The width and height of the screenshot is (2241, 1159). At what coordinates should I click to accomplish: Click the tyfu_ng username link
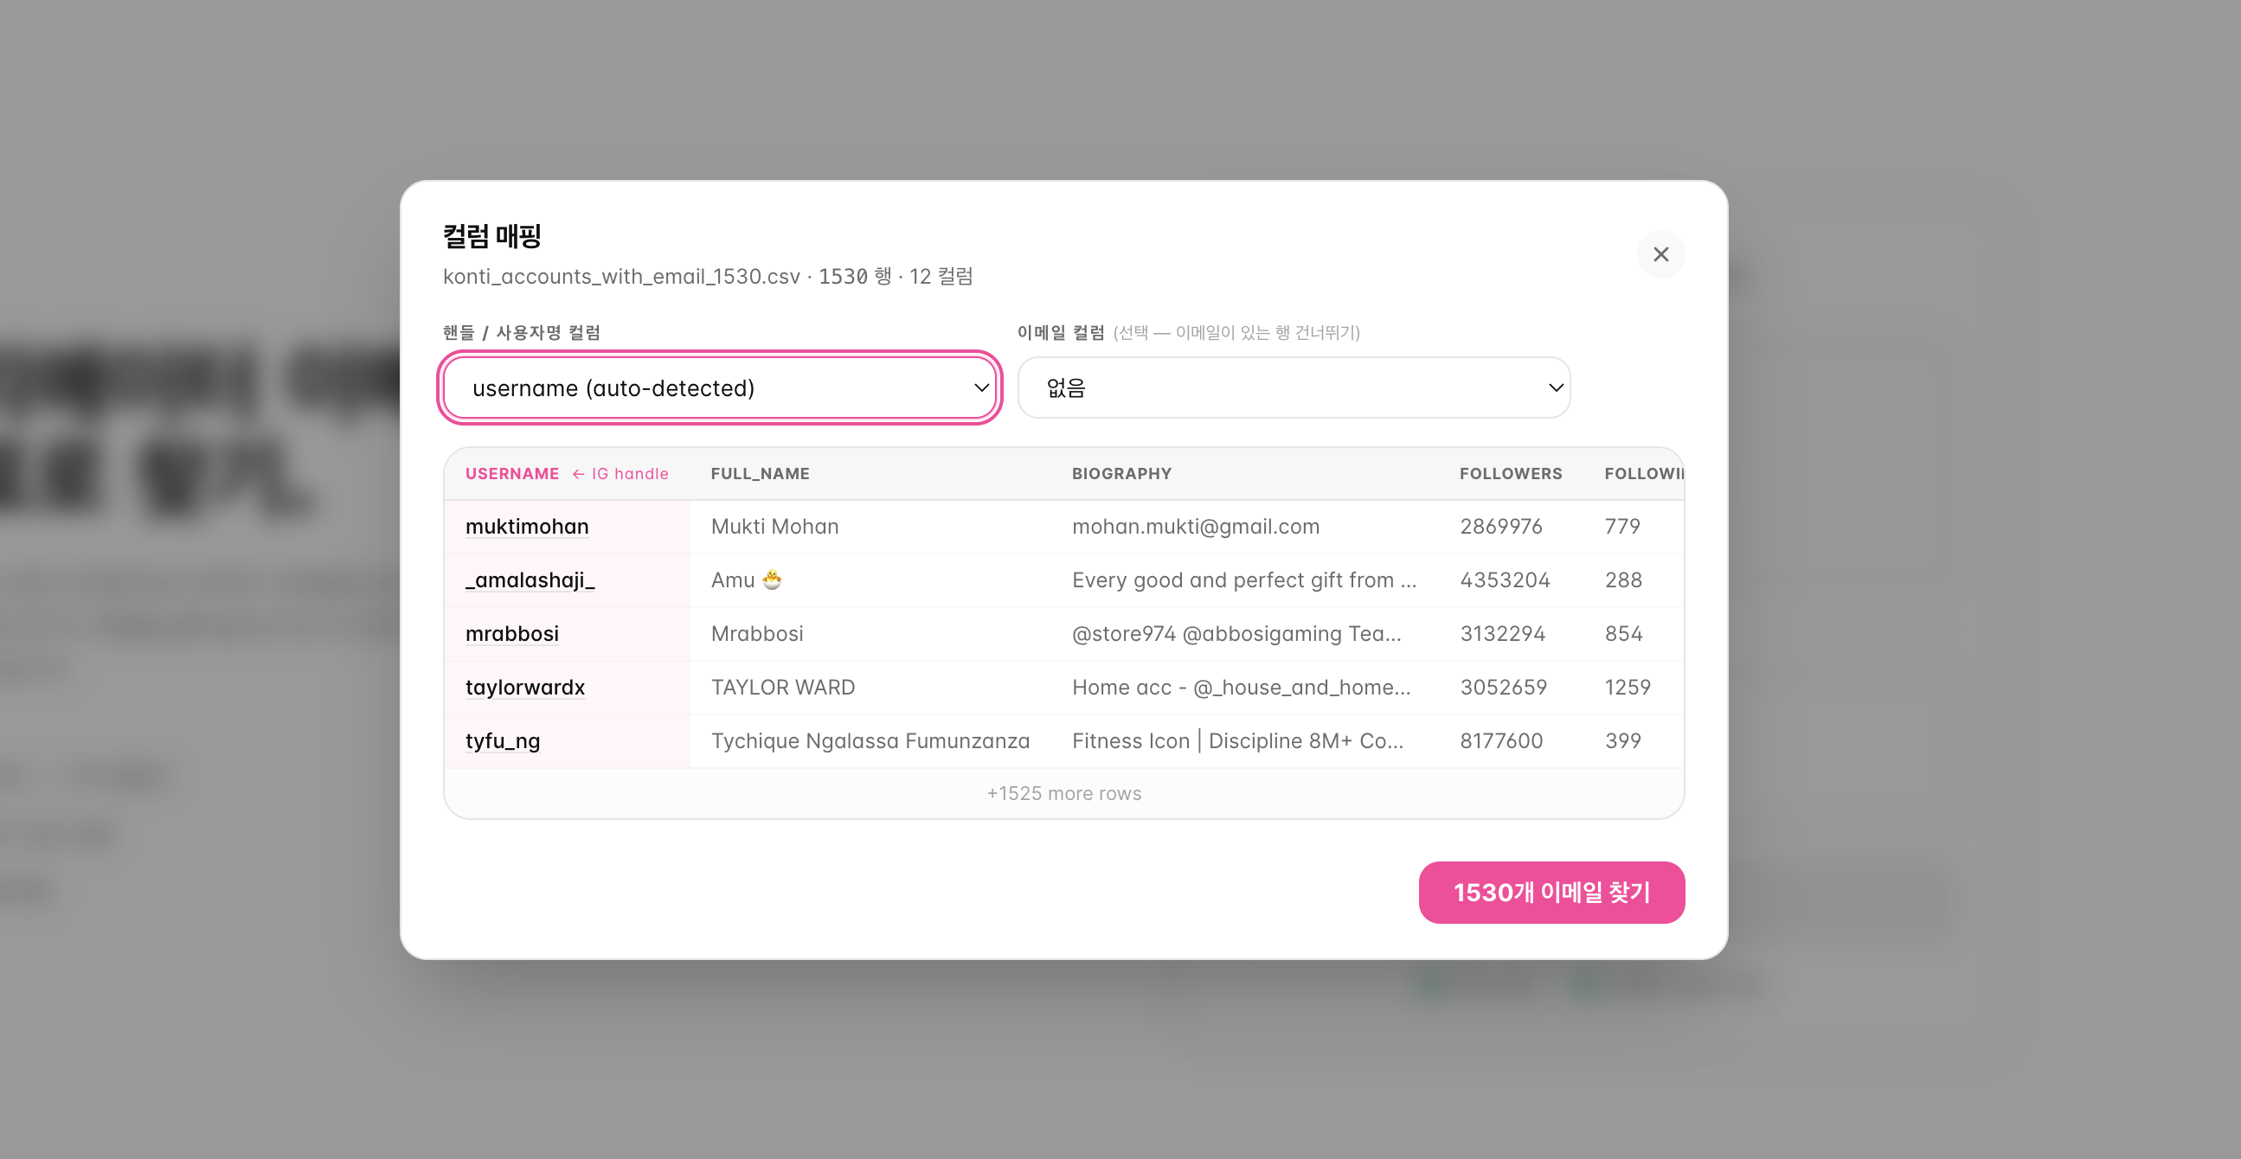point(502,740)
